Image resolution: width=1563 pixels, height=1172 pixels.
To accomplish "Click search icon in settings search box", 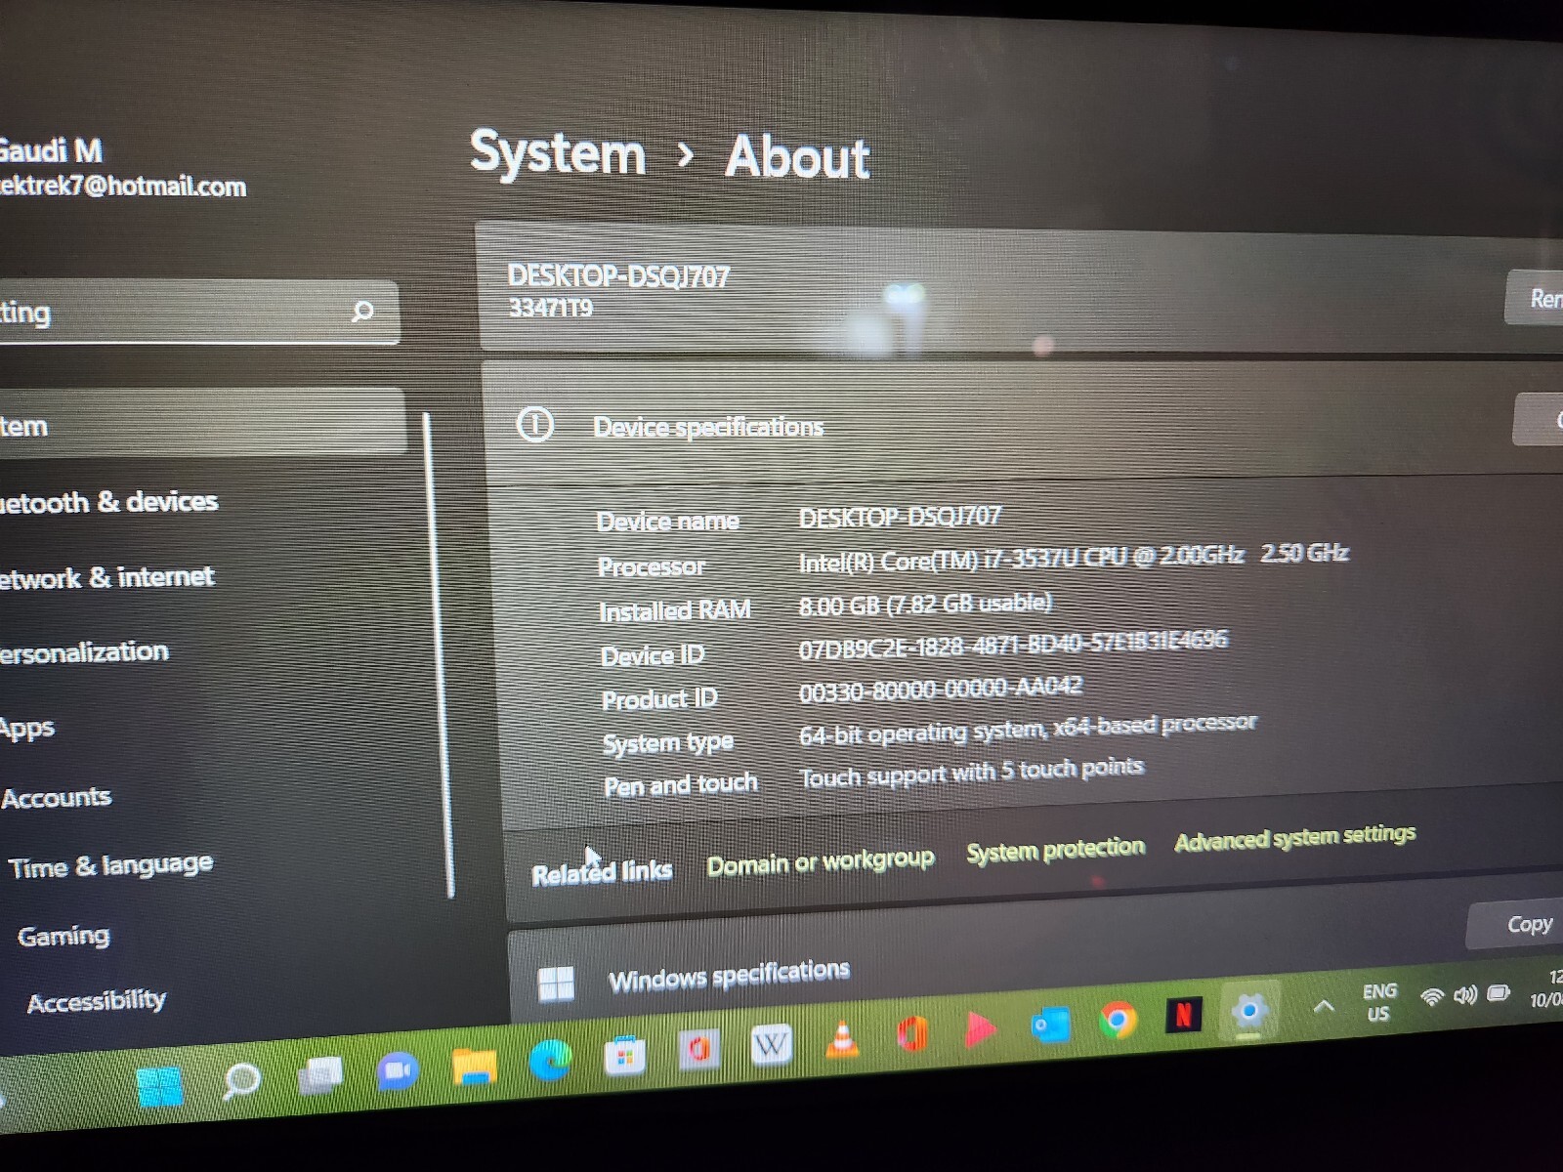I will pyautogui.click(x=362, y=312).
